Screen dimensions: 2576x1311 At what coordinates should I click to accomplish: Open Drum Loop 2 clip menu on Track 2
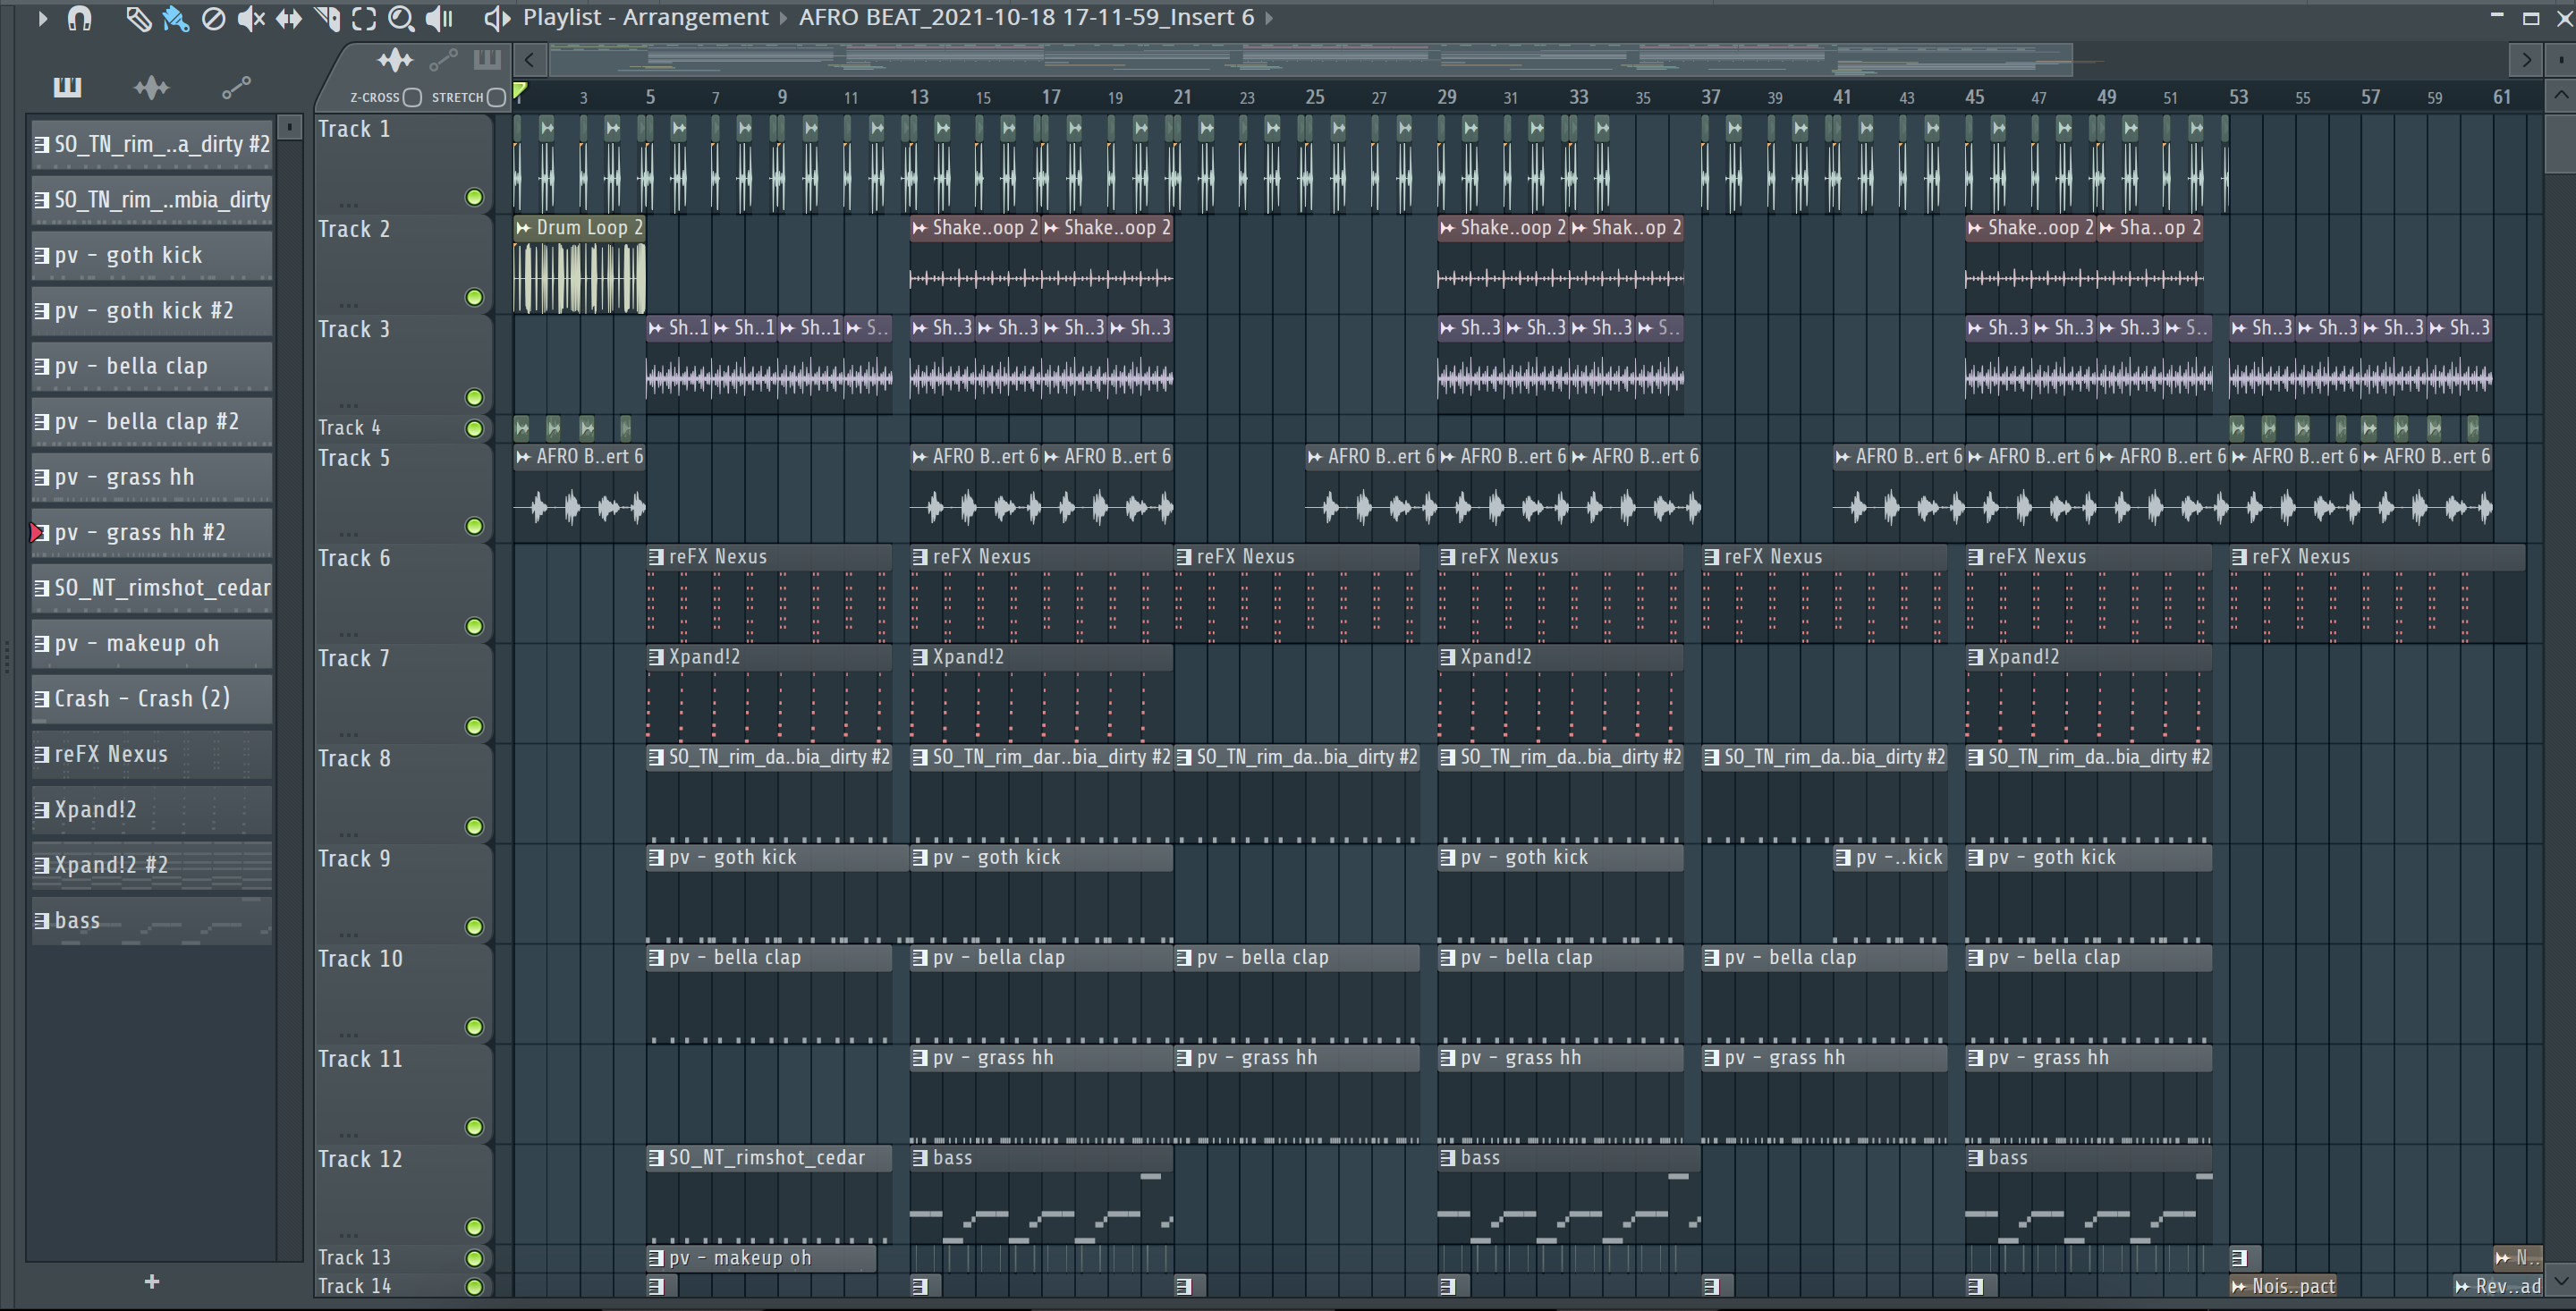pos(523,228)
